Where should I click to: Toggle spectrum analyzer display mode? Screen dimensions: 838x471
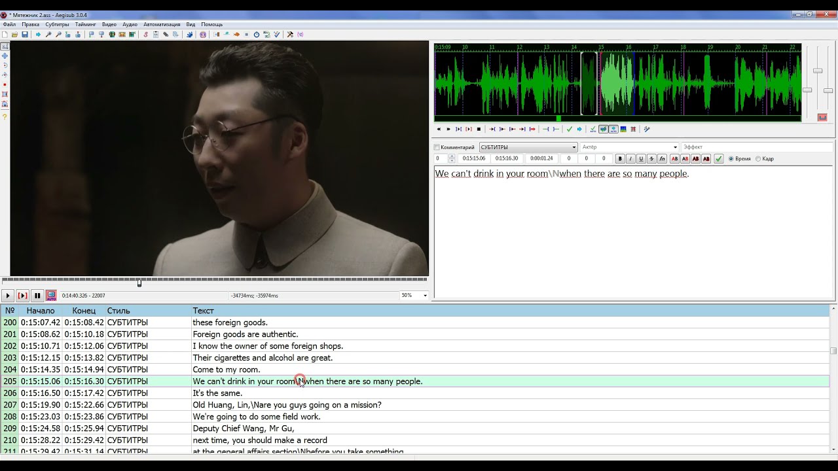pyautogui.click(x=623, y=130)
